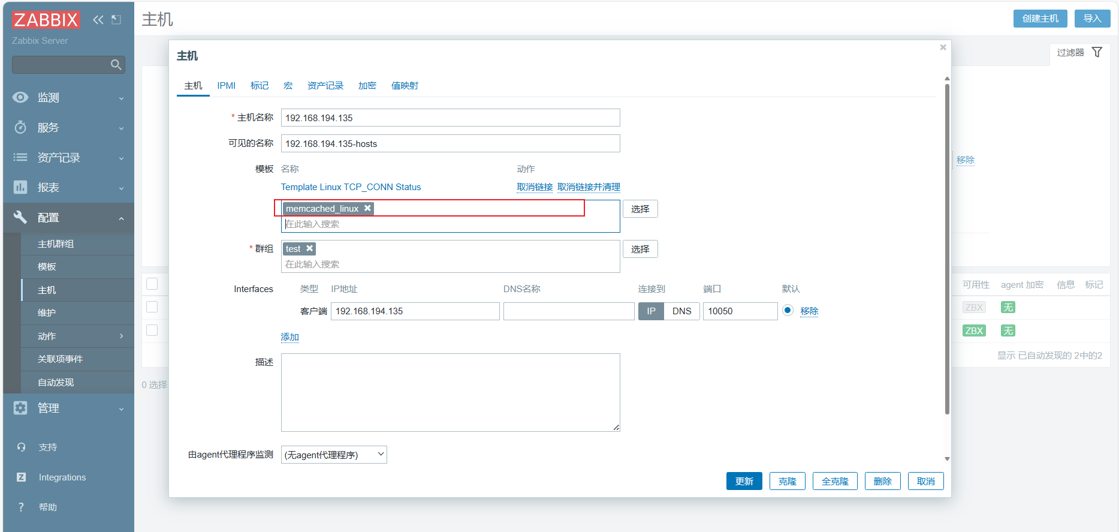Expand the 服务 menu chevron
The image size is (1119, 532).
pos(121,128)
